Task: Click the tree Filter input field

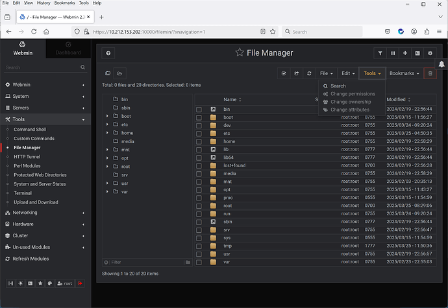Action: click(x=147, y=262)
